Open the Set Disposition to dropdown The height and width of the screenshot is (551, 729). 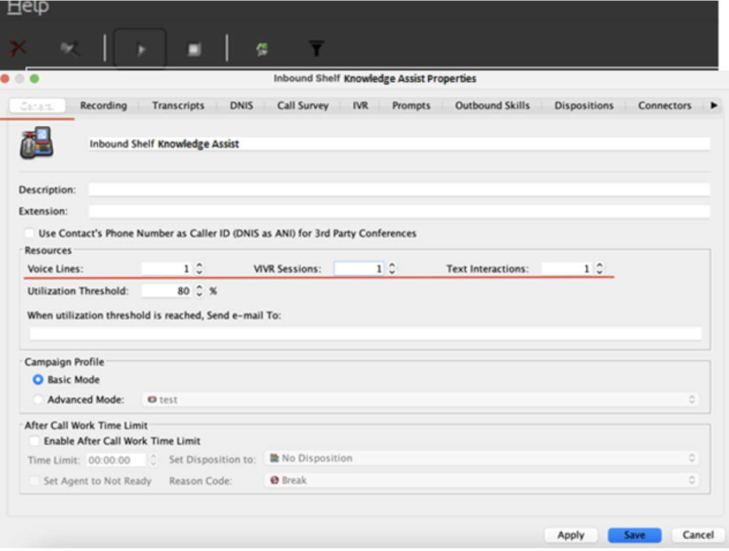tap(481, 459)
